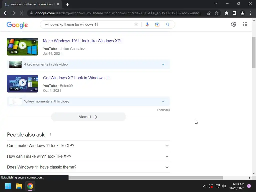This screenshot has width=256, height=192.
Task: Expand 4 key moments in this video
Action: point(88,64)
